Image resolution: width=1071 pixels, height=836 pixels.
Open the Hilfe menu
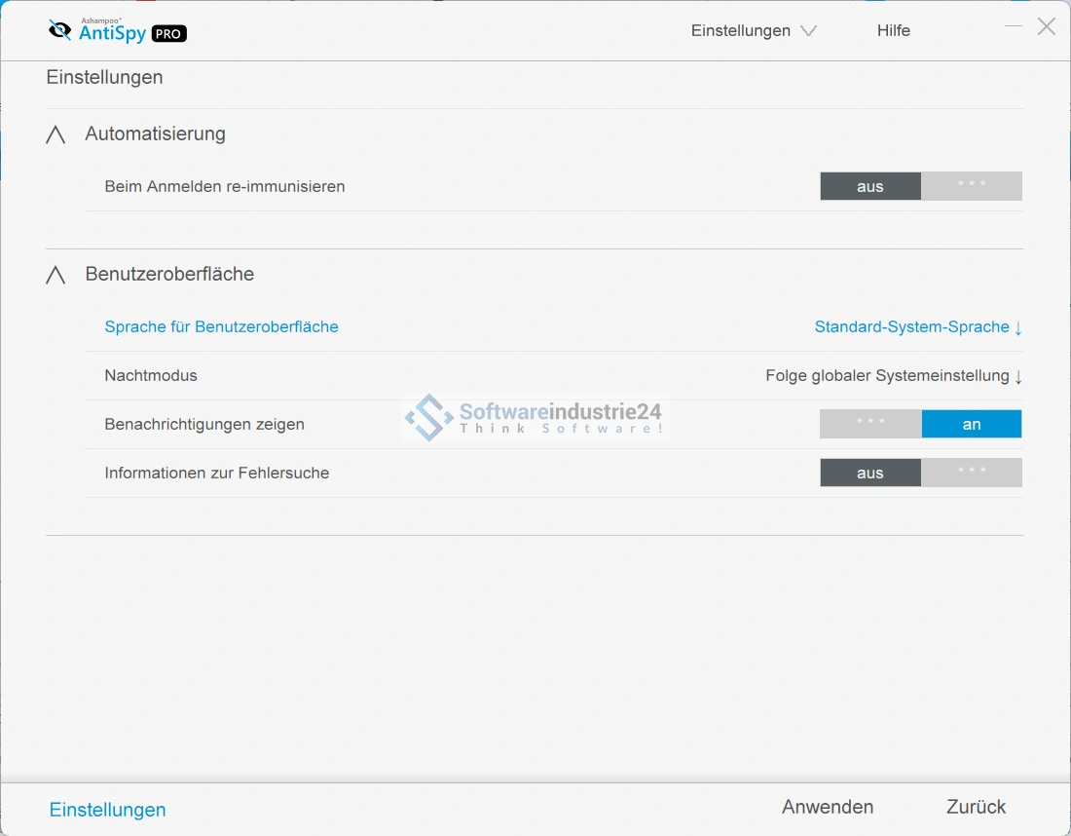893,31
